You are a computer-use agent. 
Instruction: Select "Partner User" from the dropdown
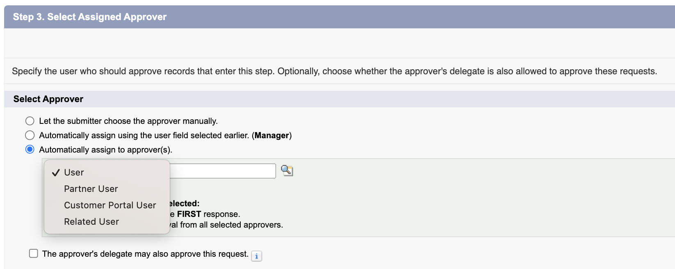(x=91, y=189)
